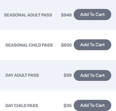Add the Day Adult Pass to cart

pyautogui.click(x=92, y=75)
